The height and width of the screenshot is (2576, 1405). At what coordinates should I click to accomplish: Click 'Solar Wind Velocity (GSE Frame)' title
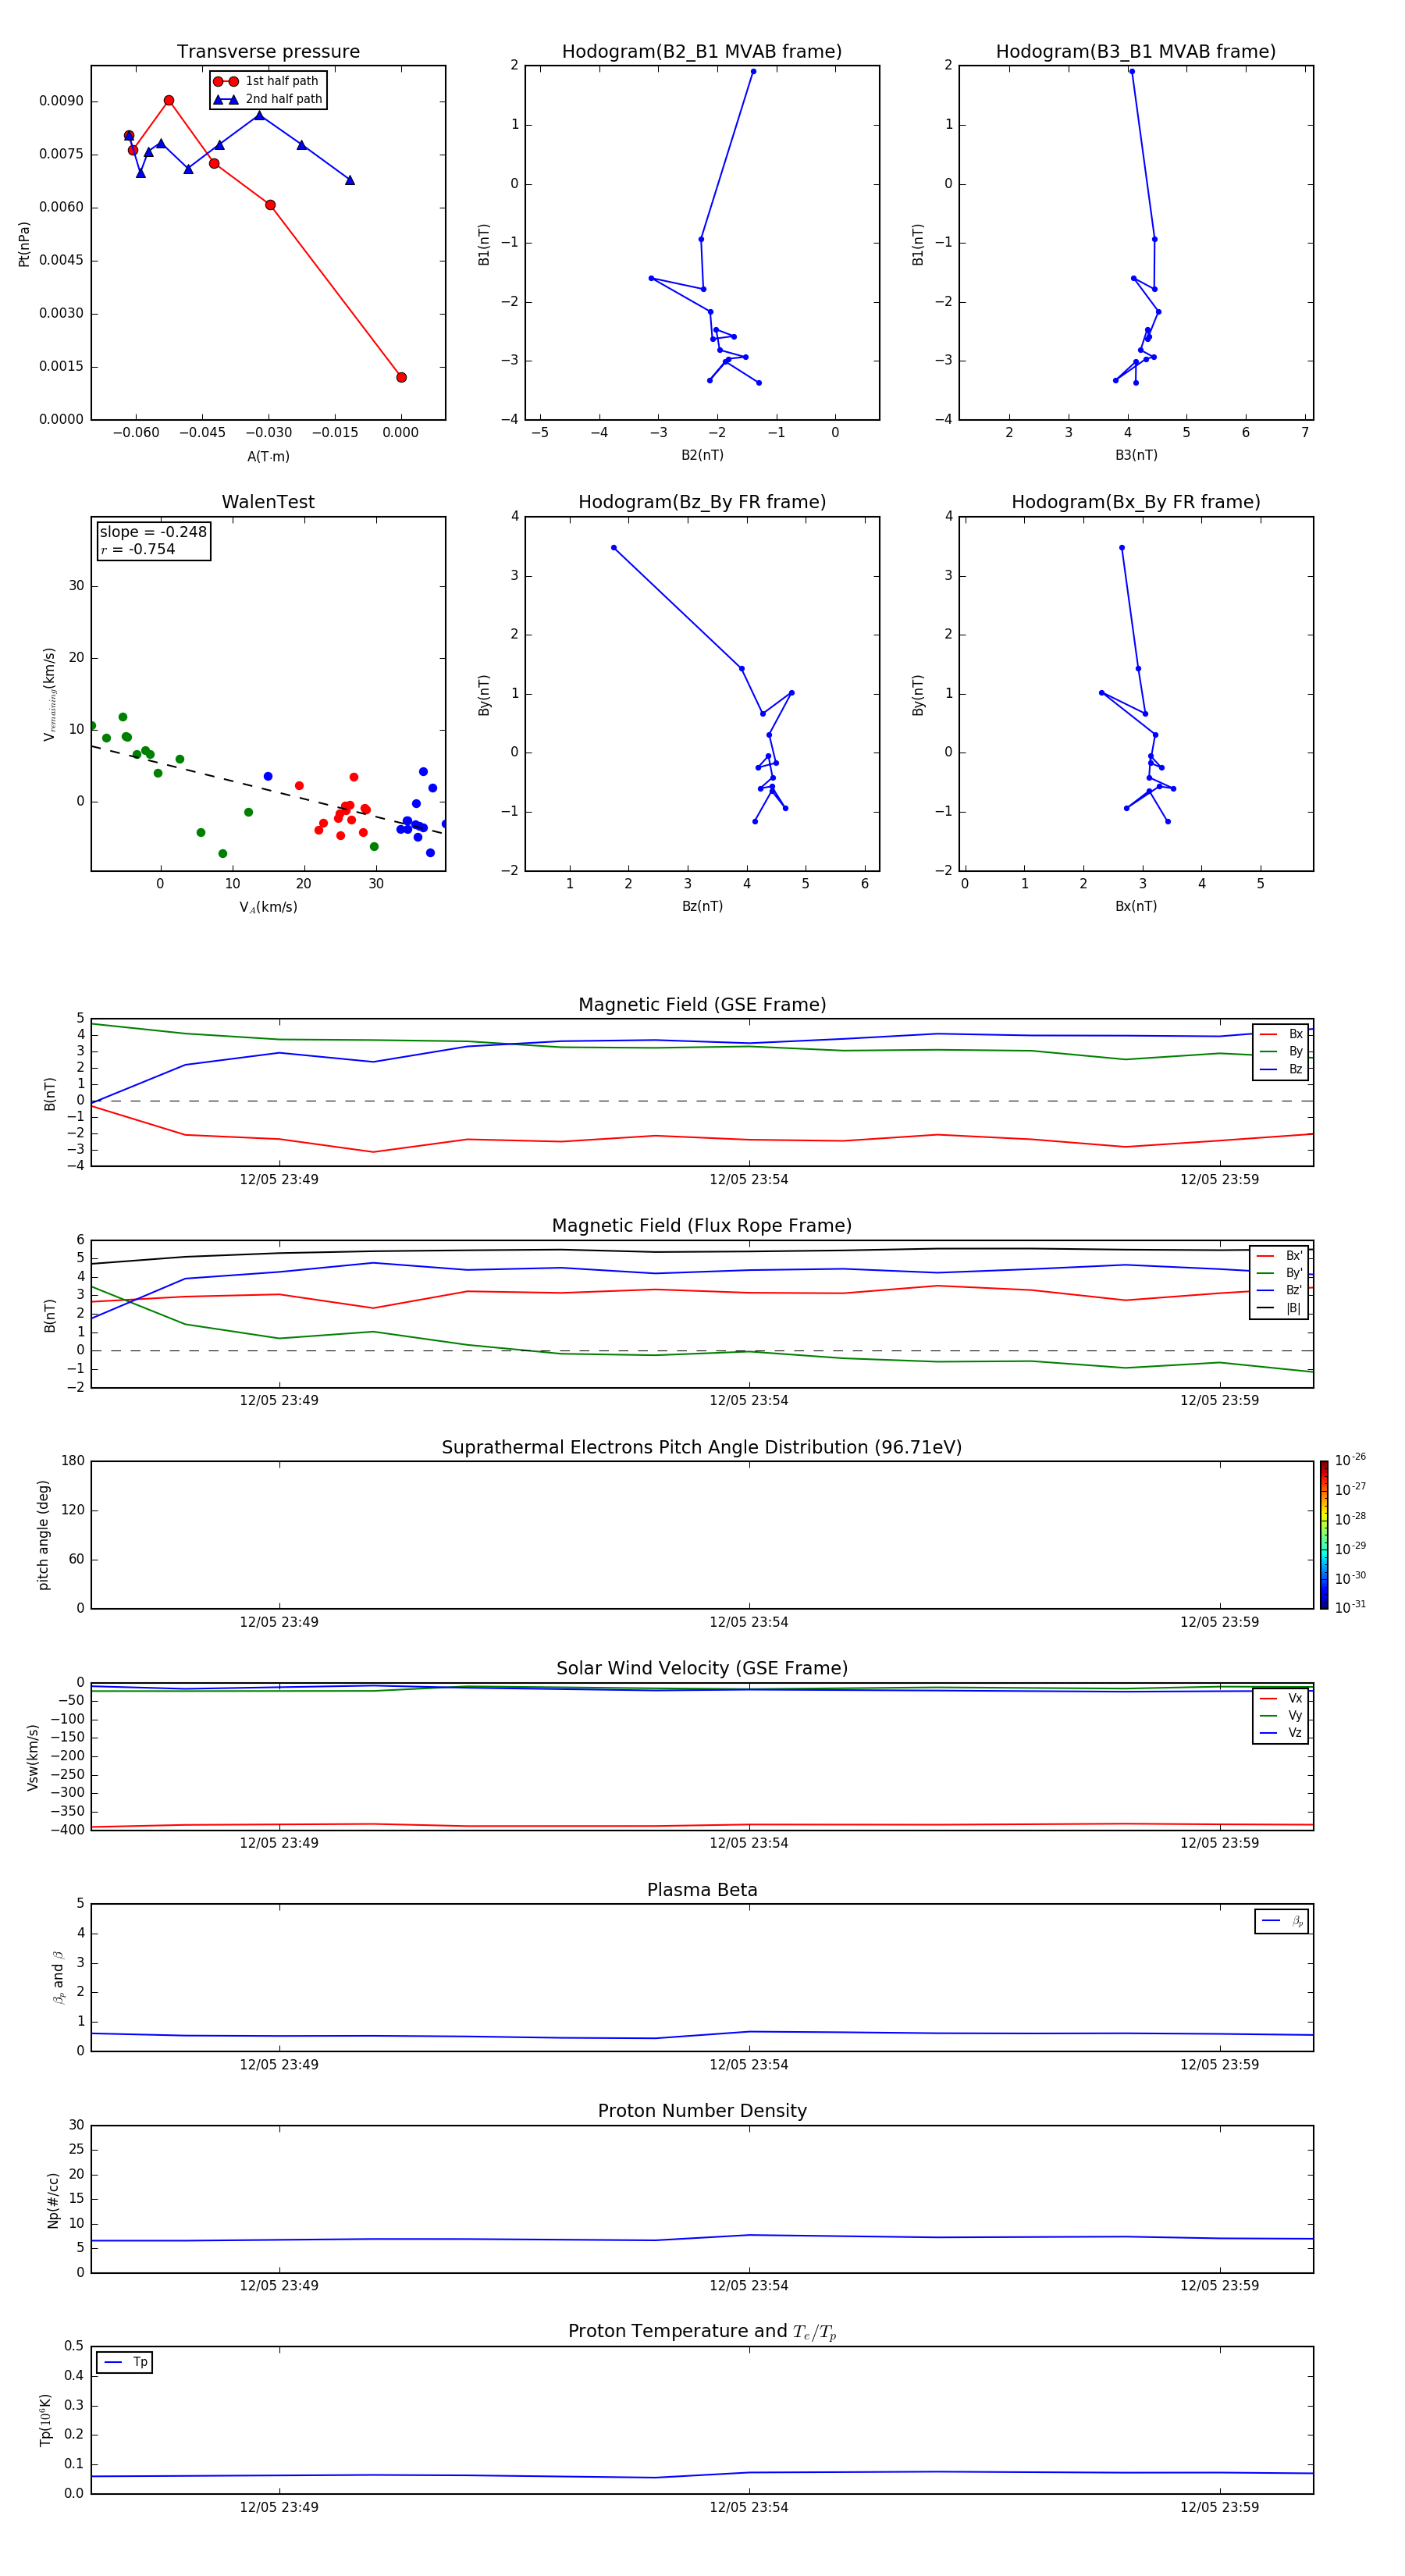point(702,1669)
